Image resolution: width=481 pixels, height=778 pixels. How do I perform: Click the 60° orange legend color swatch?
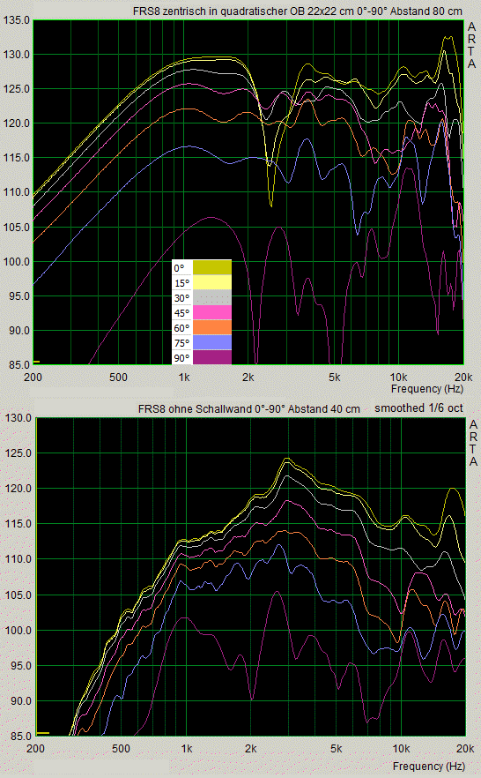[x=212, y=327]
